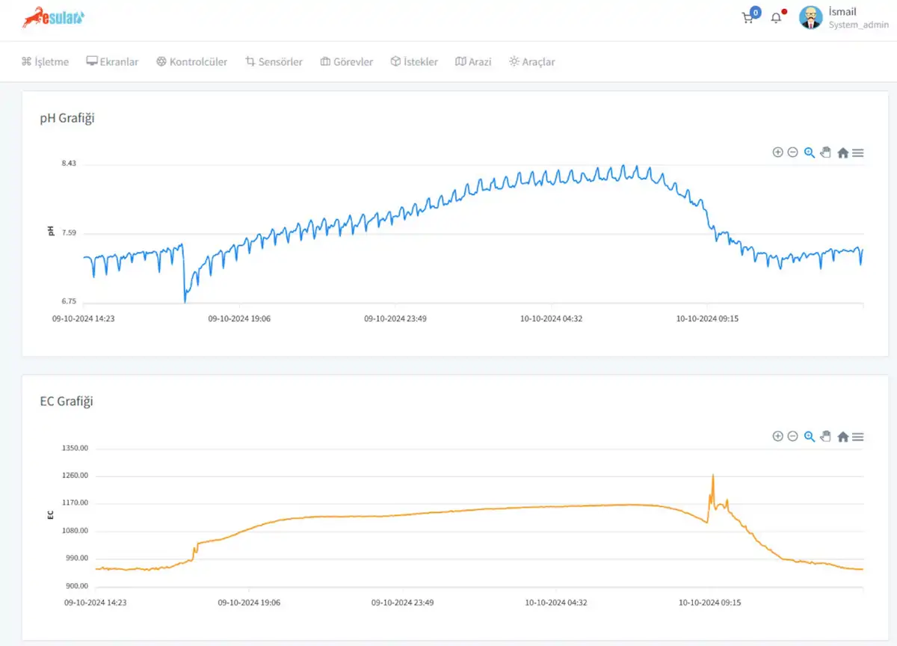The width and height of the screenshot is (897, 646).
Task: Reset EC chart zoom with home icon
Action: 842,437
